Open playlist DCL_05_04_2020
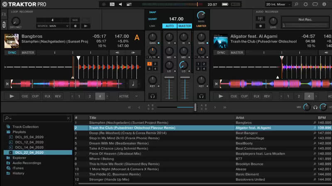 pos(29,137)
